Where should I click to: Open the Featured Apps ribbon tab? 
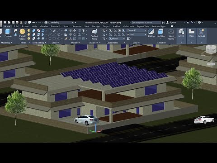(159, 26)
